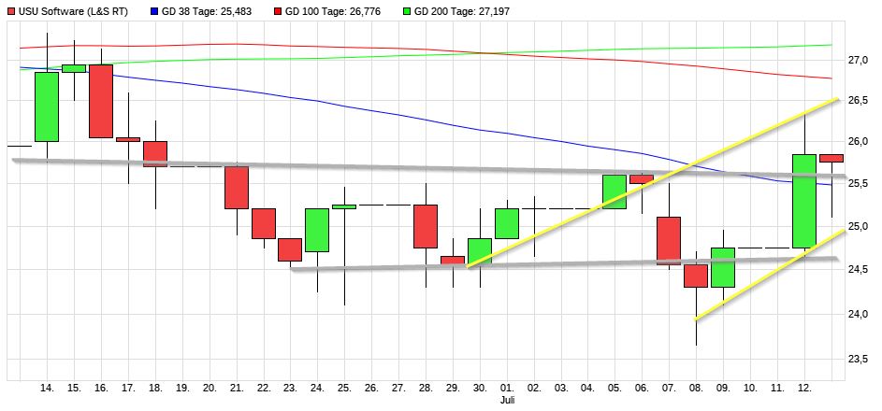The image size is (882, 411).
Task: Click the red candle on the 23rd
Action: click(290, 249)
